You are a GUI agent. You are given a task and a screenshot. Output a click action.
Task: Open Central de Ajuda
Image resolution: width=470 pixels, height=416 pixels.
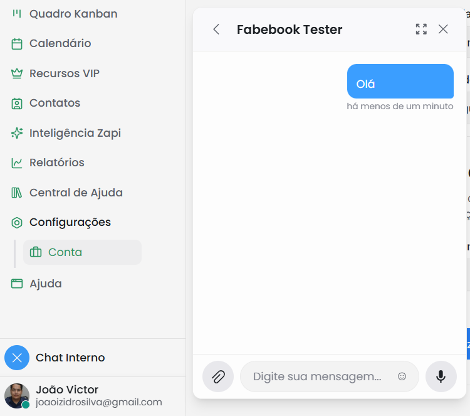(76, 193)
